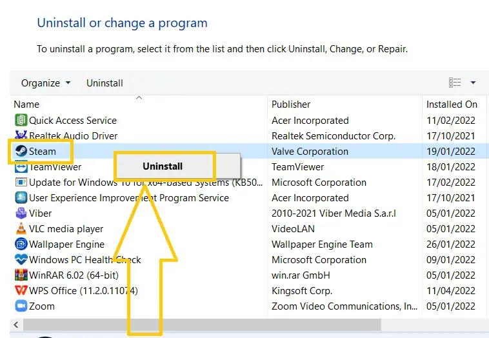Viewport: 489px width, 338px height.
Task: Click the Wallpaper Engine icon
Action: (x=21, y=244)
